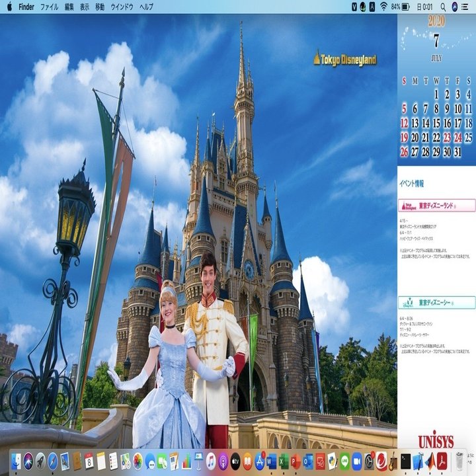Open Microsoft Word from the Dock
The width and height of the screenshot is (476, 476).
pyautogui.click(x=272, y=461)
